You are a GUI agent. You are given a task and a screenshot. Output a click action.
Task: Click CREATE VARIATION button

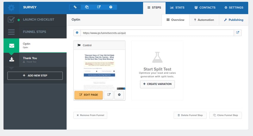157,84
